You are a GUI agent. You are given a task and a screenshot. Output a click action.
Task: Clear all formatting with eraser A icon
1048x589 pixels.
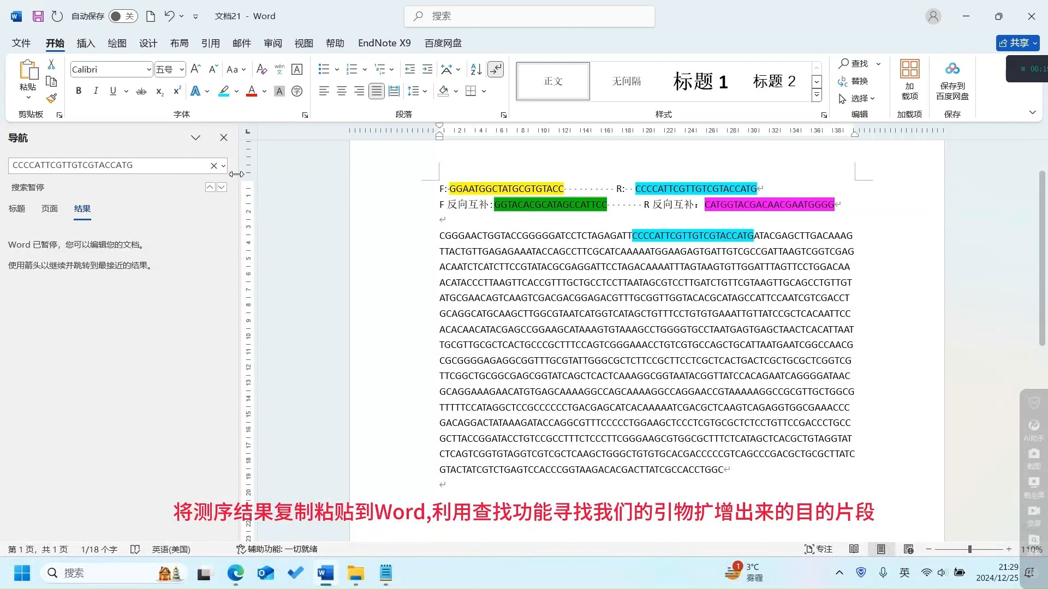click(x=261, y=69)
